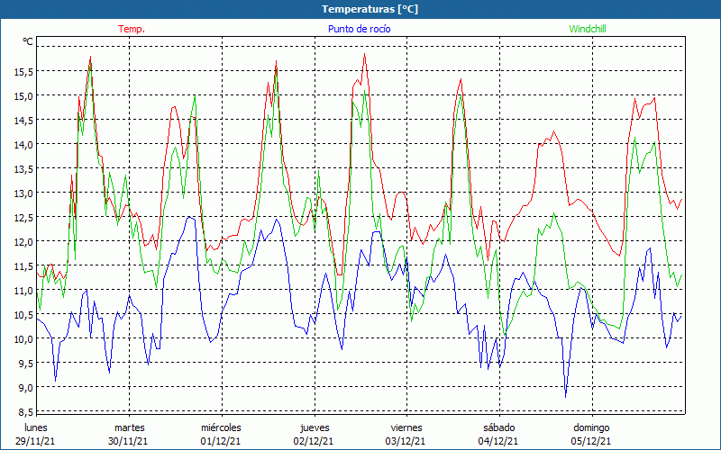The image size is (721, 450).
Task: Click the 8,5 y-axis value
Action: pos(26,411)
